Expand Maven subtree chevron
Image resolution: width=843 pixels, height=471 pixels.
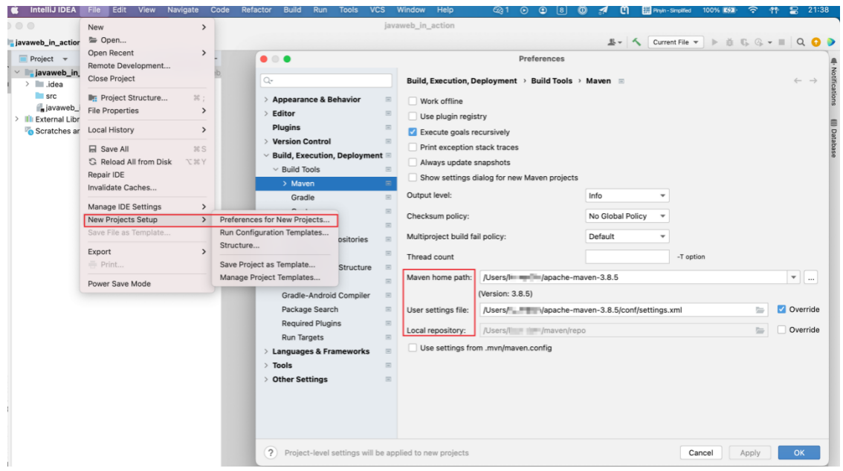point(285,183)
